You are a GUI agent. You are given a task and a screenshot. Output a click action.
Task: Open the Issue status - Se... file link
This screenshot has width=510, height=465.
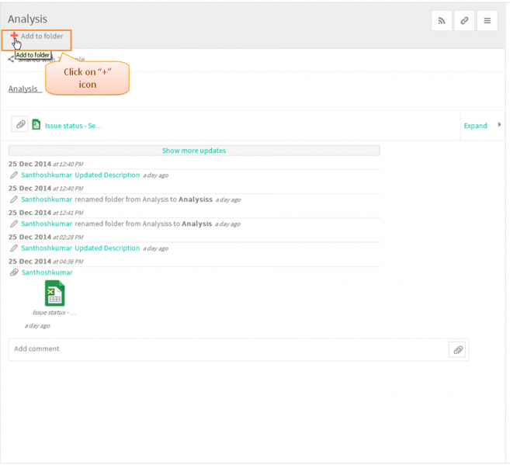(73, 126)
